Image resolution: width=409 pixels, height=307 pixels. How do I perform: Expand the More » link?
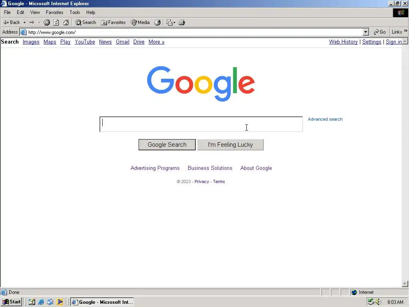[157, 42]
